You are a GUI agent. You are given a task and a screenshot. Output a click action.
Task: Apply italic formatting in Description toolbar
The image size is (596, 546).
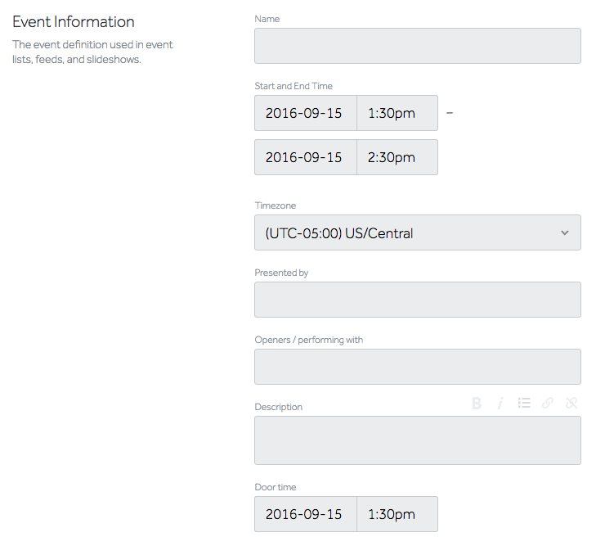[500, 403]
